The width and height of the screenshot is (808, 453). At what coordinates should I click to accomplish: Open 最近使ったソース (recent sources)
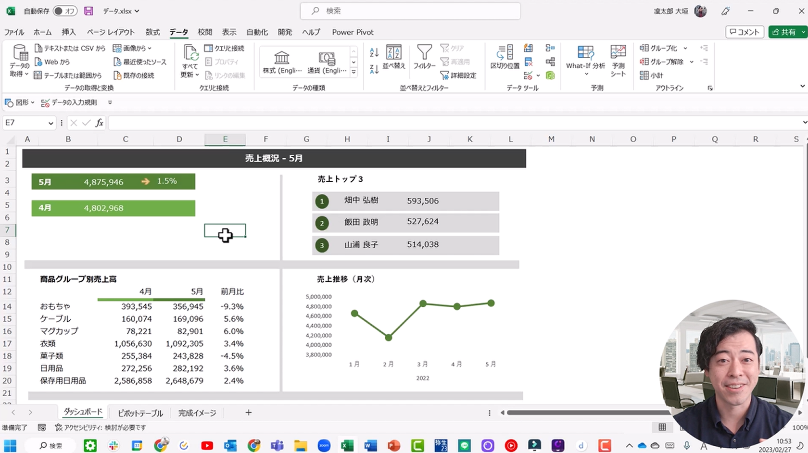point(140,62)
